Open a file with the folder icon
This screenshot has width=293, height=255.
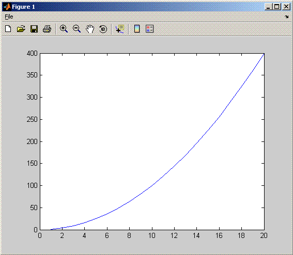pos(21,29)
